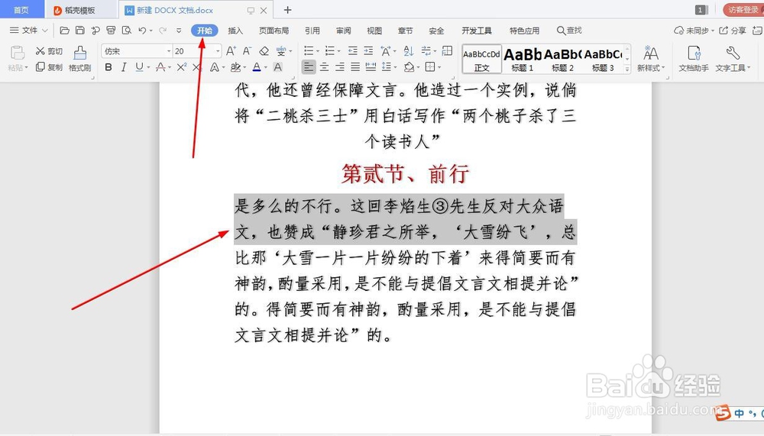Toggle strikethrough formatting

click(160, 67)
